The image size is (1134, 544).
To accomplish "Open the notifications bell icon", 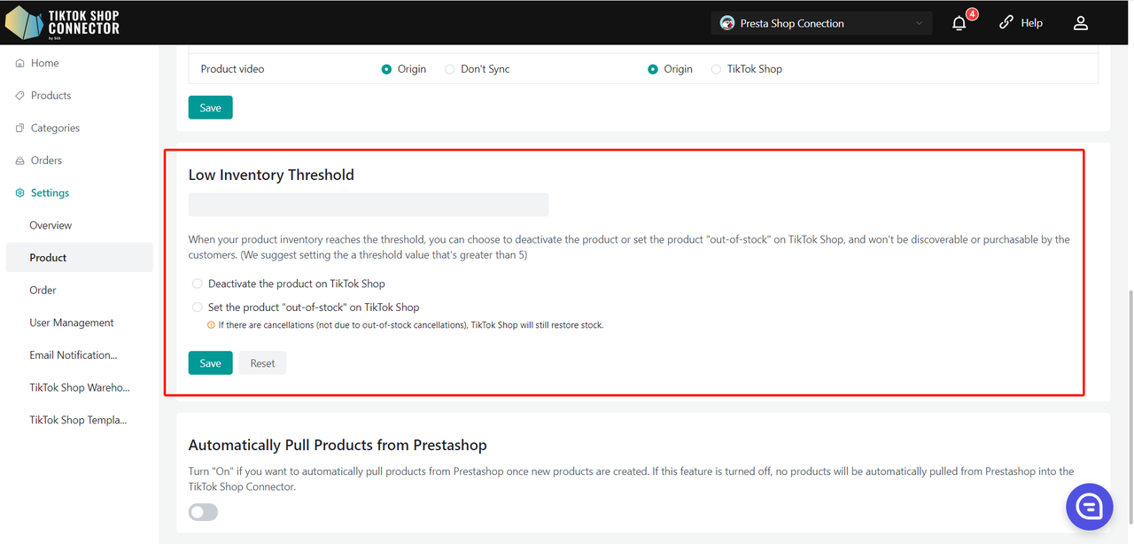I will tap(959, 24).
